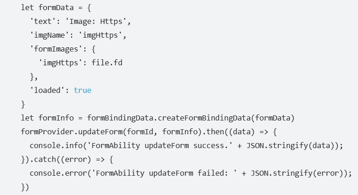Click formProvider.updateForm call

[114, 132]
